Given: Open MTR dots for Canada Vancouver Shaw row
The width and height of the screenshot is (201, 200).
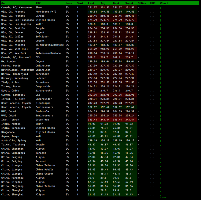Looking at the screenshot, I should (x=152, y=7).
